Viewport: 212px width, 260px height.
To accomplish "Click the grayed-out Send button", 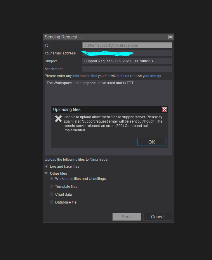I will (x=127, y=217).
